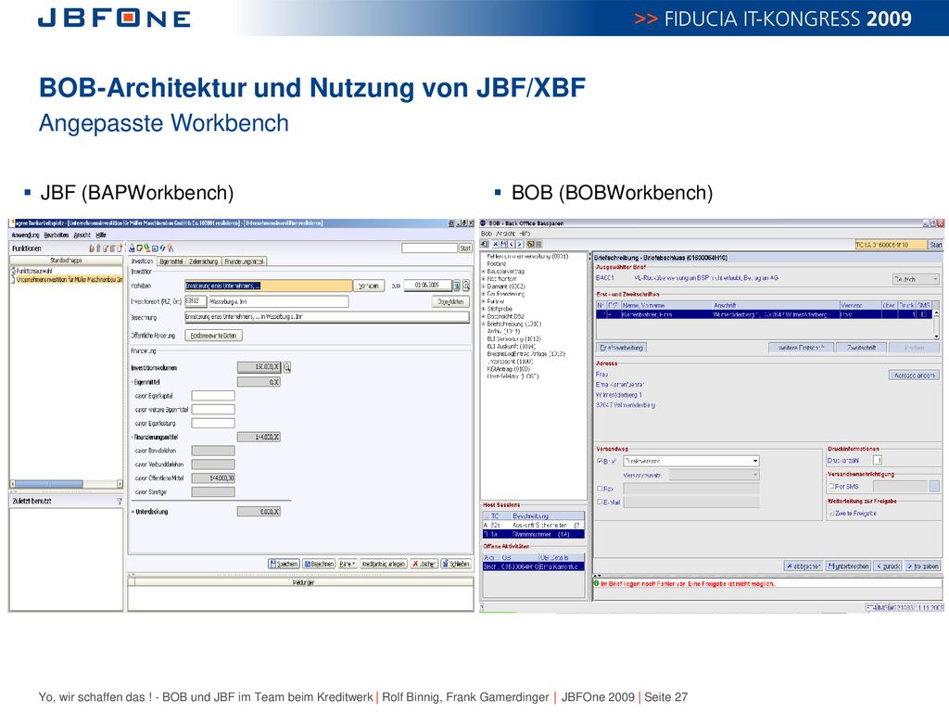Open Ansicht menu in JBF window
Screen dimensions: 949x712
pyautogui.click(x=82, y=235)
